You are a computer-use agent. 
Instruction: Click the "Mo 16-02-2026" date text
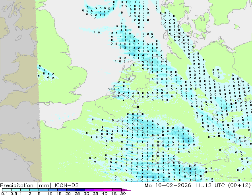click(x=168, y=185)
